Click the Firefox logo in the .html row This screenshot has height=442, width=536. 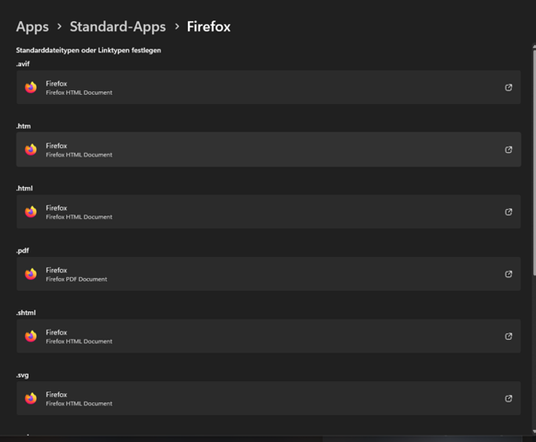pyautogui.click(x=30, y=212)
